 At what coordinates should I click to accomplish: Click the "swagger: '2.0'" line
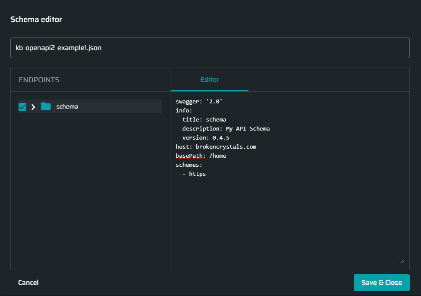(199, 101)
